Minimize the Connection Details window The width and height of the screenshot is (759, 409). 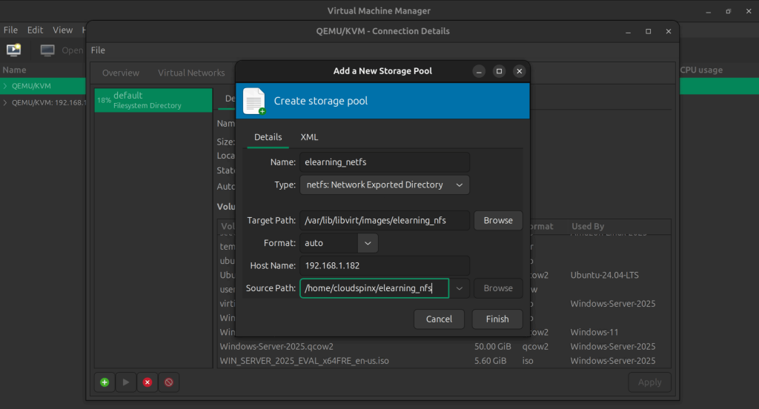pyautogui.click(x=628, y=31)
